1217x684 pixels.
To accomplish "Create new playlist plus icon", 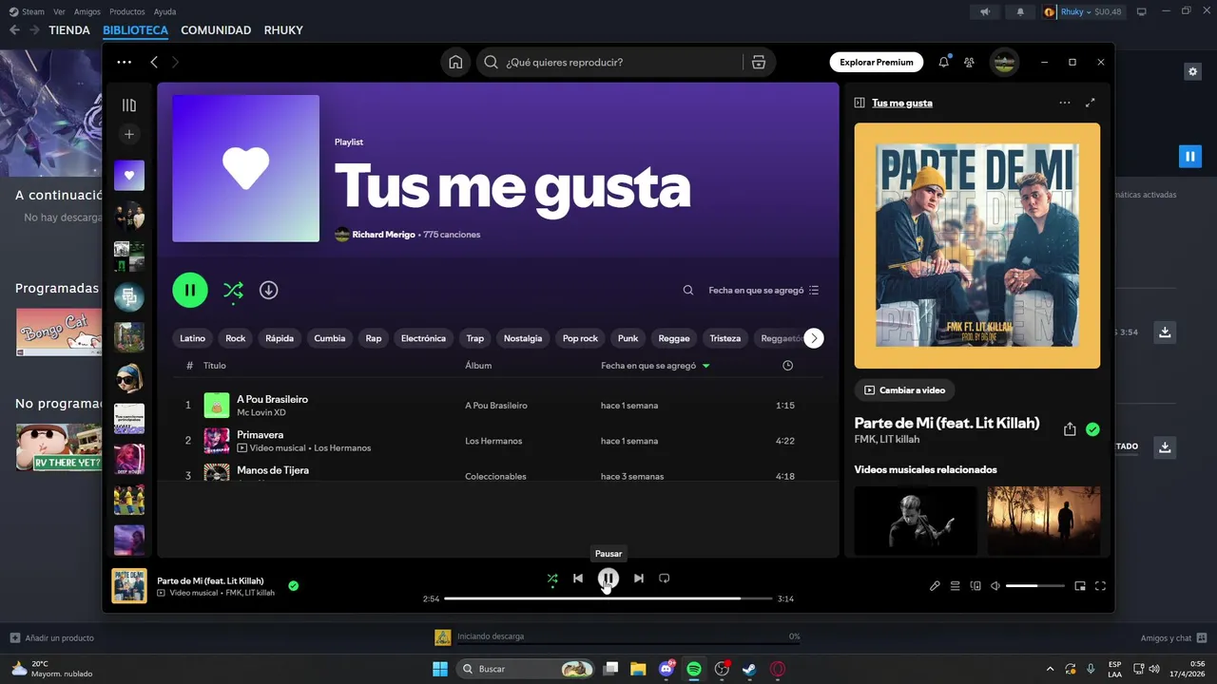I will pyautogui.click(x=129, y=134).
